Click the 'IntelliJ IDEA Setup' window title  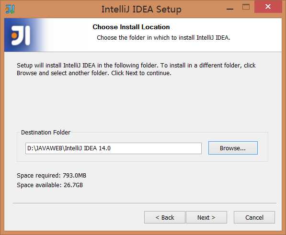click(141, 9)
